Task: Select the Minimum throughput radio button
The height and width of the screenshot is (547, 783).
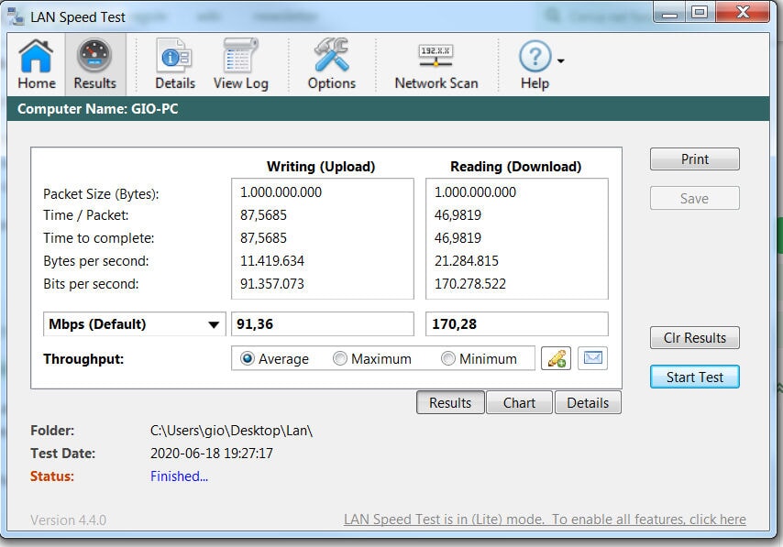Action: point(448,358)
